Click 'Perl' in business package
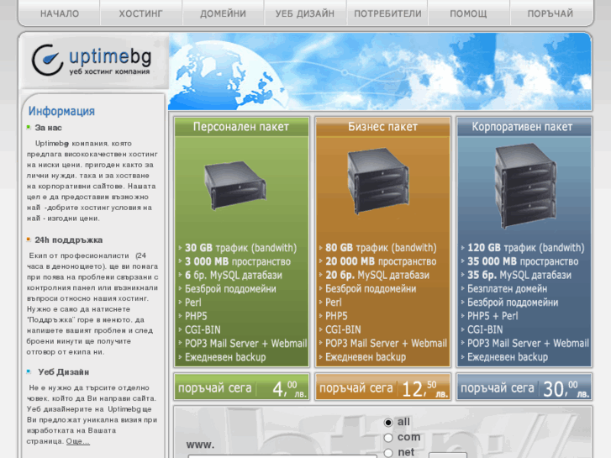The image size is (611, 458). click(x=333, y=303)
